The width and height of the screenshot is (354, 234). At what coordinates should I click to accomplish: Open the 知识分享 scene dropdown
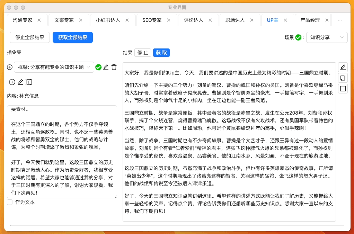click(x=327, y=37)
